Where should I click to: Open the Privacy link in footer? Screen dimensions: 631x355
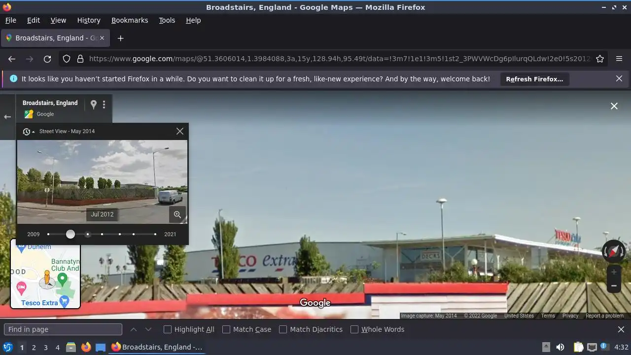[x=570, y=316]
